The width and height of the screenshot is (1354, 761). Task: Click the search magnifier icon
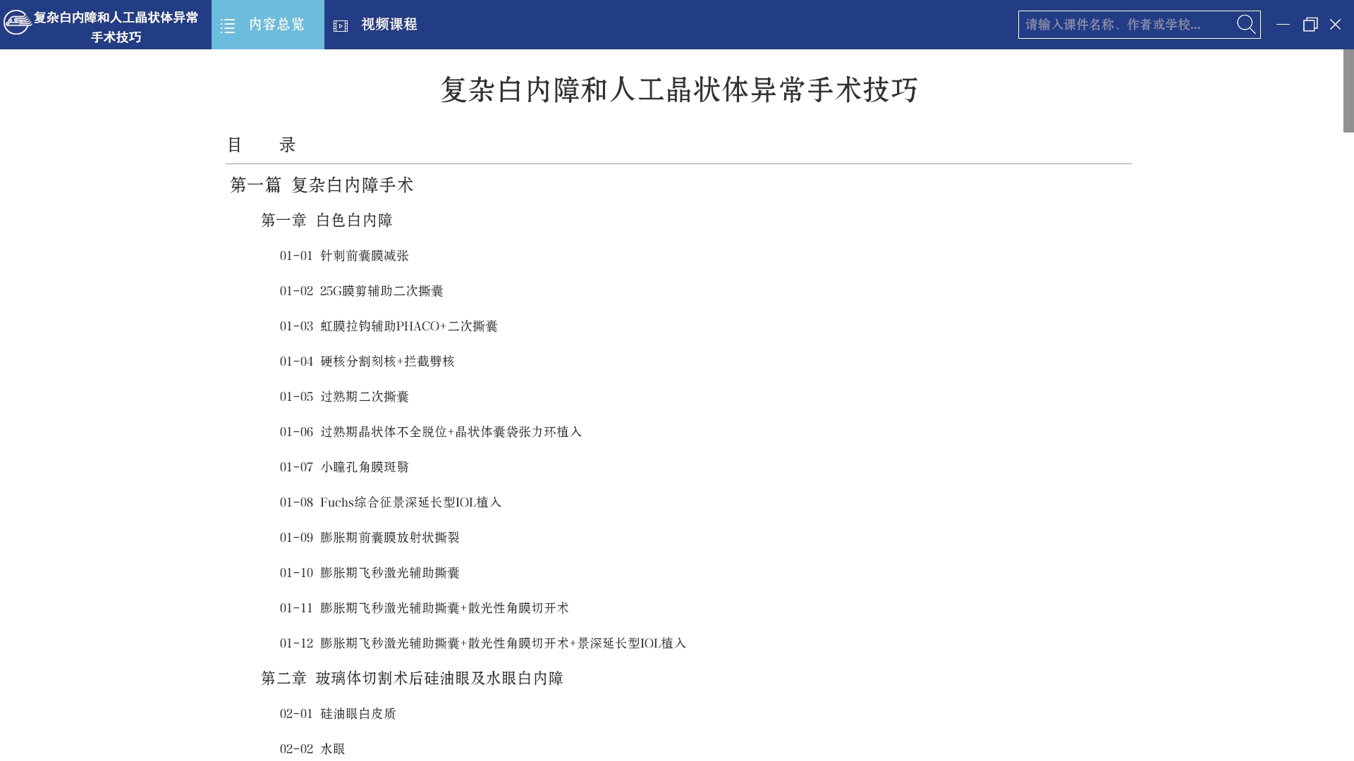(x=1245, y=25)
